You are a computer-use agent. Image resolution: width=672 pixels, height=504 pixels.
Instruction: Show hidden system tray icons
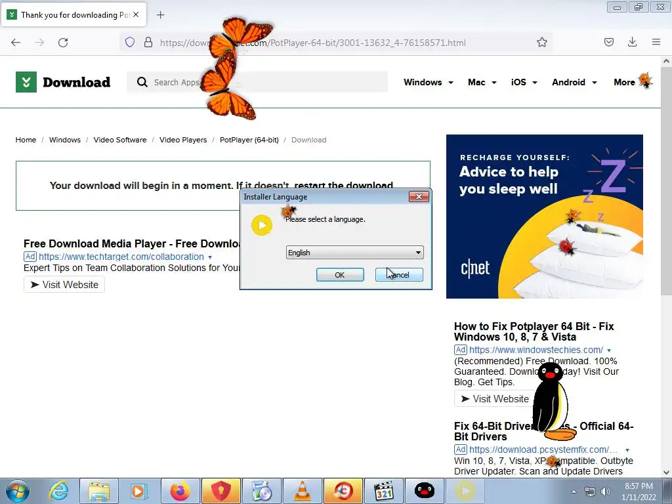574,492
